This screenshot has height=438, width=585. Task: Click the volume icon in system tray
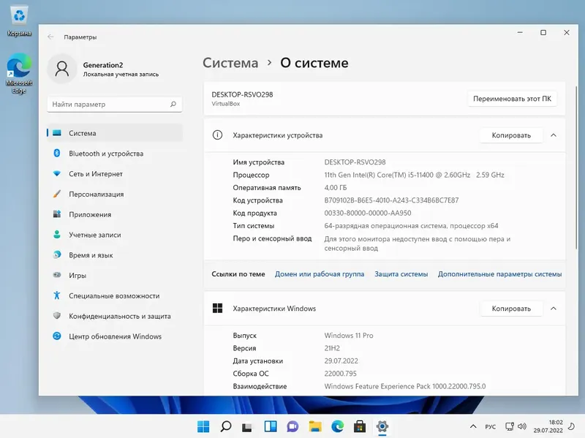coord(521,426)
